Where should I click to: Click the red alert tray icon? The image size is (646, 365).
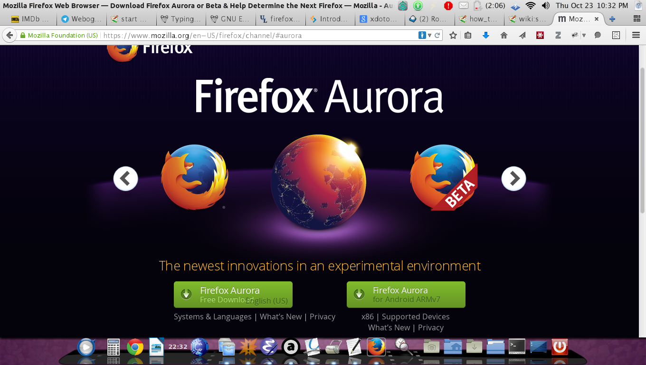click(448, 6)
